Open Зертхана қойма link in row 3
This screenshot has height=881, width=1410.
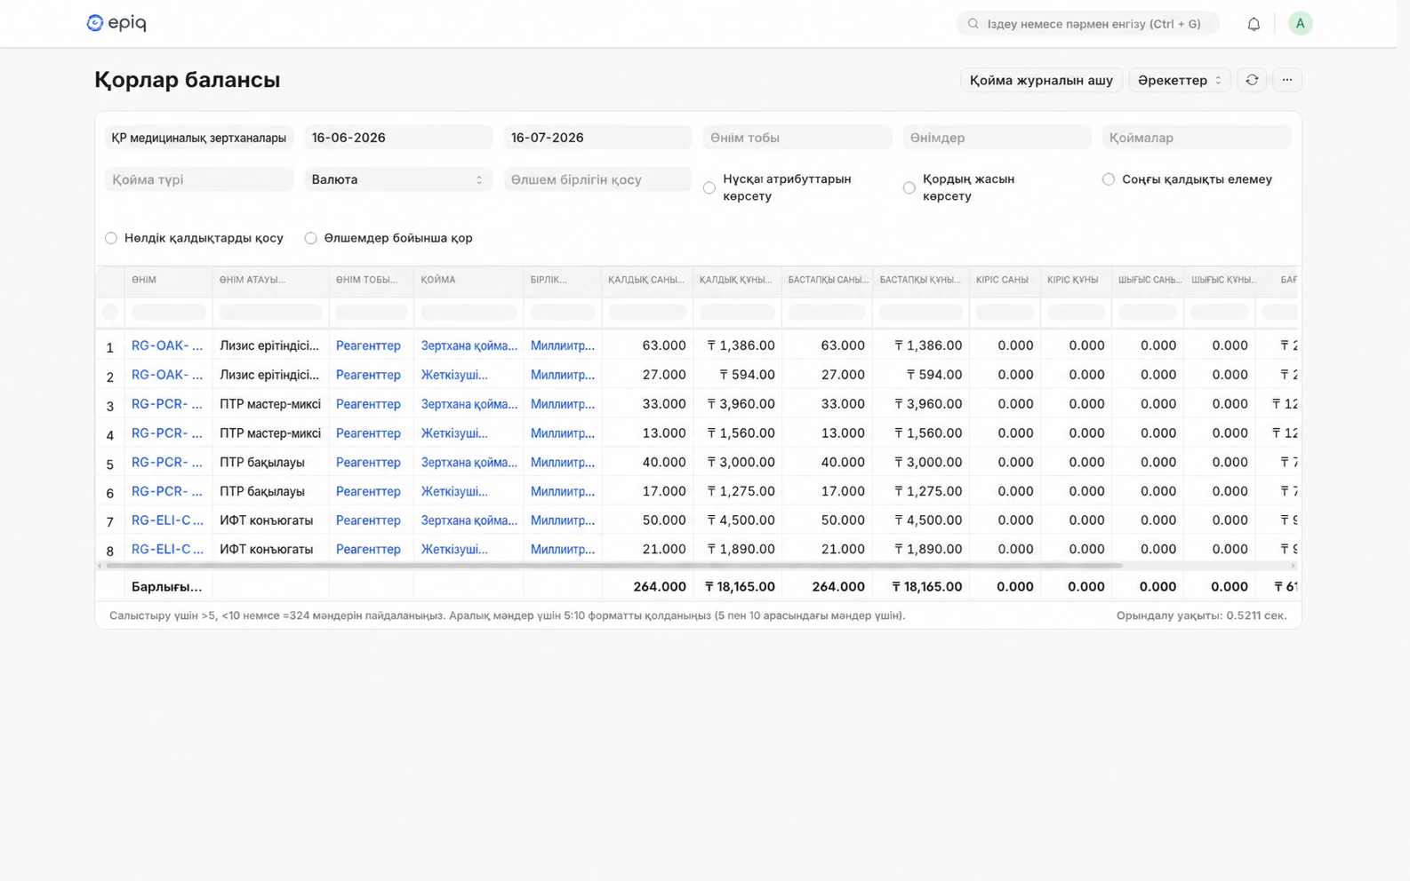pos(469,404)
